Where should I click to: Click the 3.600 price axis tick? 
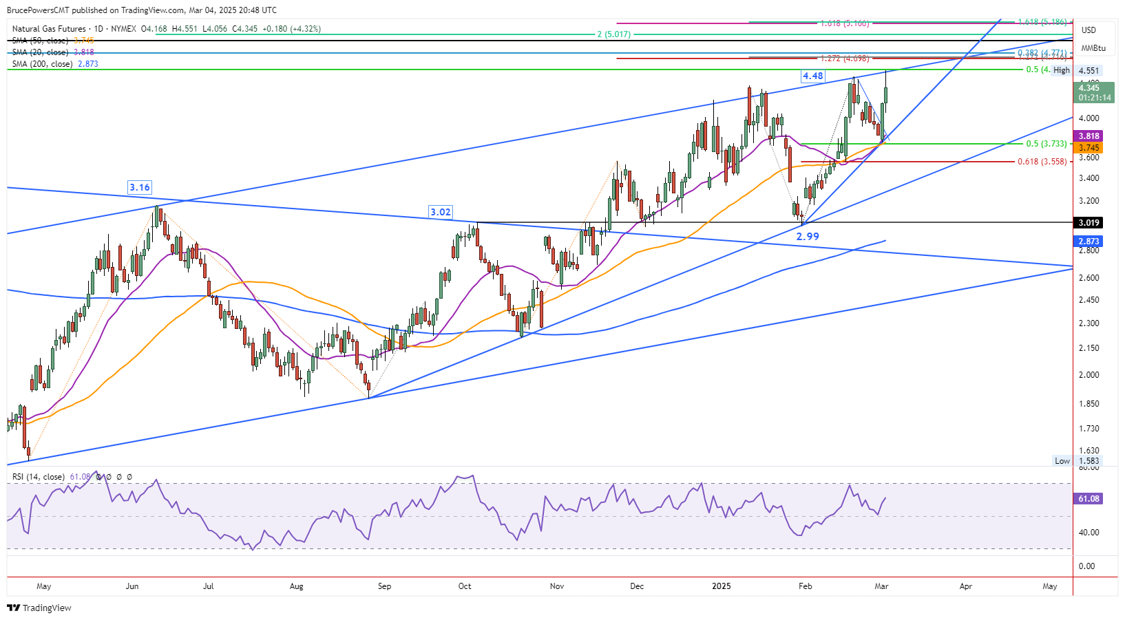coord(1089,158)
